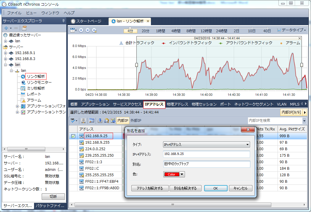Click the export/download icon in IP toolbar
The width and height of the screenshot is (311, 212).
pyautogui.click(x=100, y=121)
